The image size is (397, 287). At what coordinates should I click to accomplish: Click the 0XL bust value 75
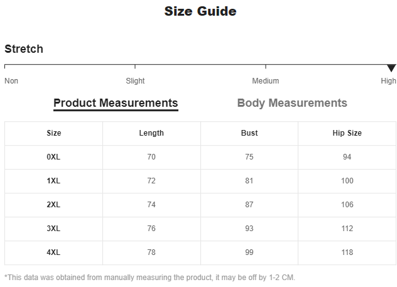click(249, 157)
